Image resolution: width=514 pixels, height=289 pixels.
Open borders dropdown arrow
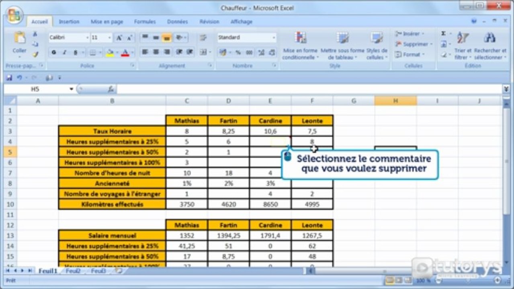pos(100,52)
